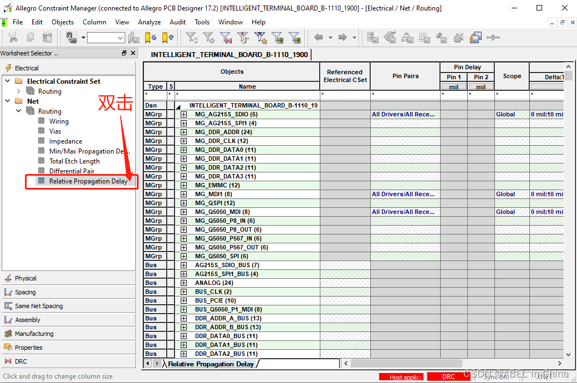Click the next bookmark down-arrow icon
The height and width of the screenshot is (383, 577).
(150, 38)
